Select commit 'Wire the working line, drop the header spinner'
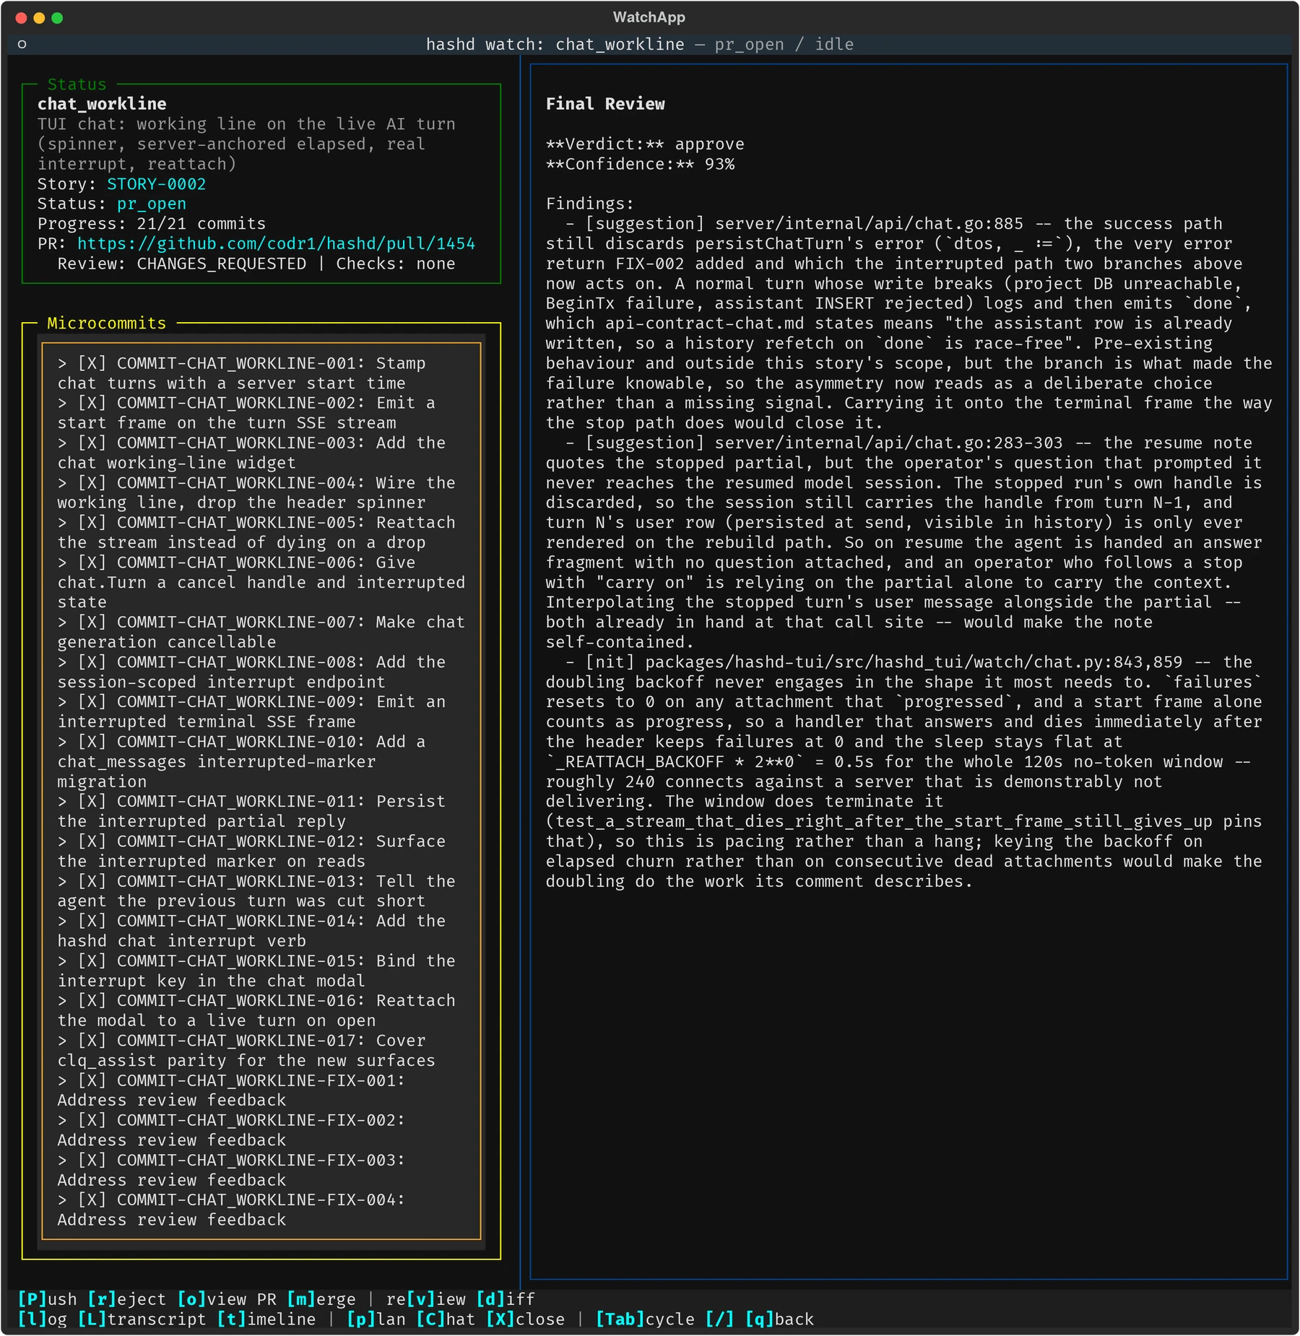 pos(261,493)
